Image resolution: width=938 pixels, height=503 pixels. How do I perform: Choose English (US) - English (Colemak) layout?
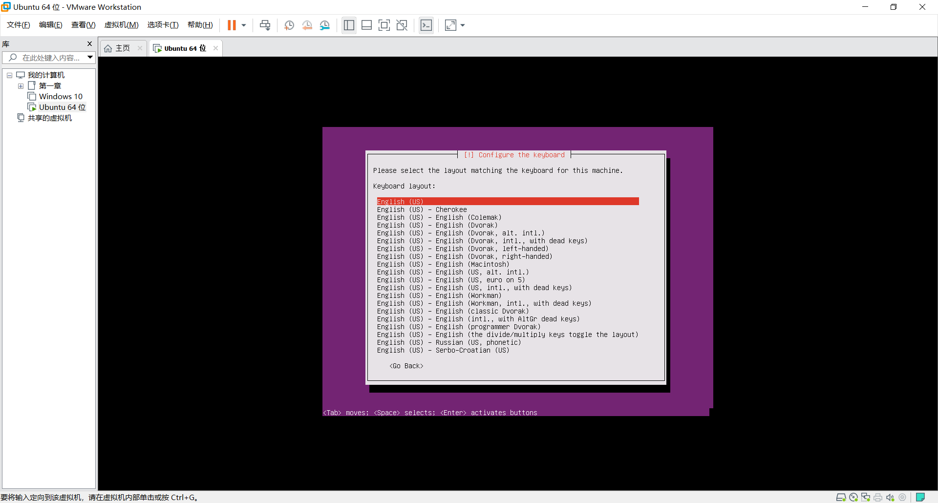439,217
